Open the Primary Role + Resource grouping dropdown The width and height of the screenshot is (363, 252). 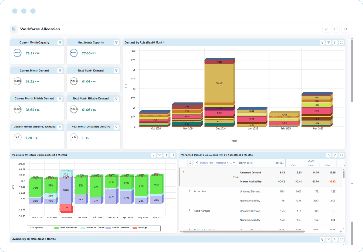point(215,163)
